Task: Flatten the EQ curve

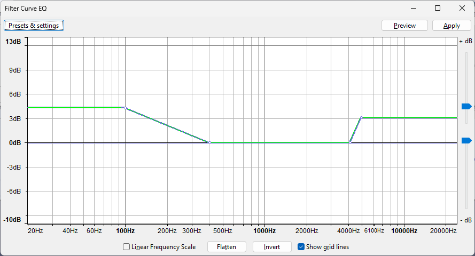Action: click(227, 246)
